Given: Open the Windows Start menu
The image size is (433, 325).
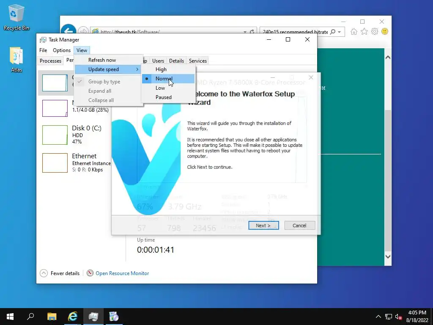Looking at the screenshot, I should (x=10, y=317).
